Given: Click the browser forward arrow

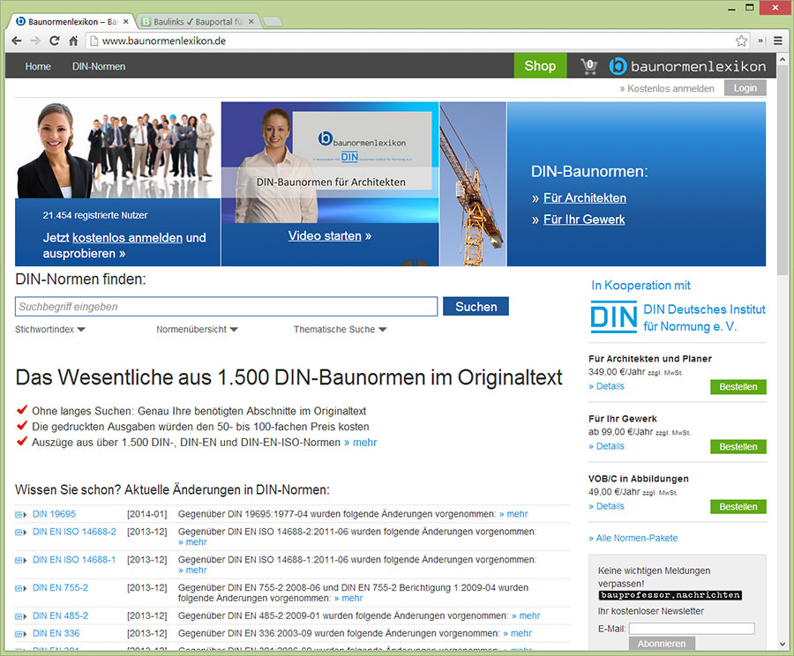Looking at the screenshot, I should coord(35,41).
